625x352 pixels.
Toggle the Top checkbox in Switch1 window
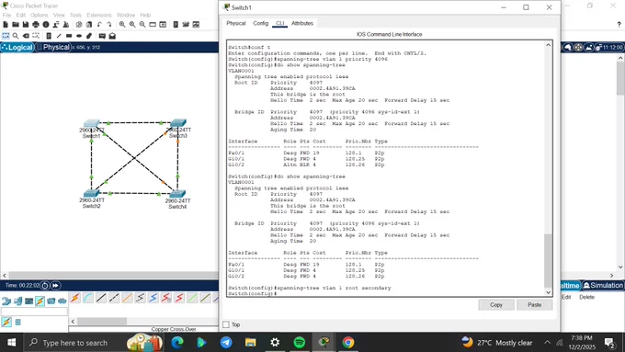coord(226,324)
